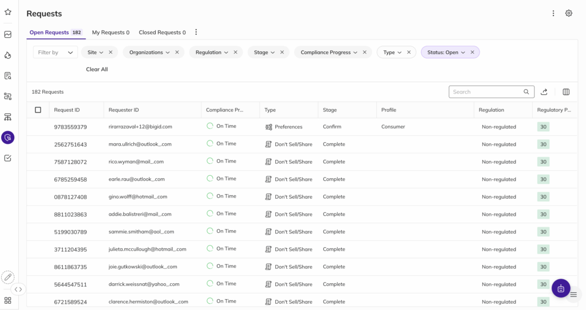This screenshot has height=310, width=586.
Task: Open the chatbot assistant button
Action: point(560,288)
